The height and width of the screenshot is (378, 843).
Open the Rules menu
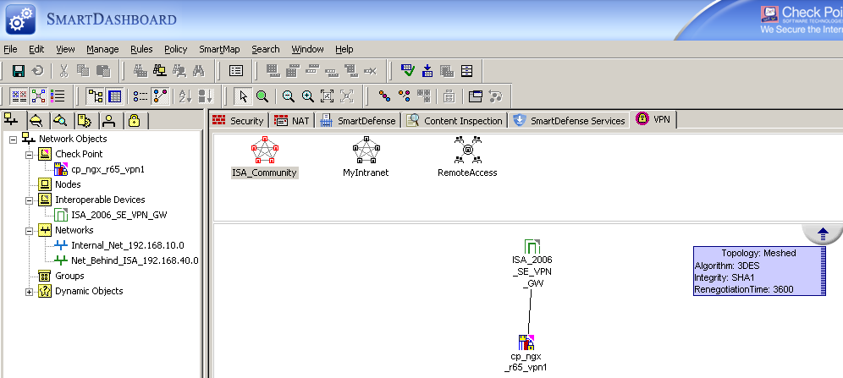[141, 49]
